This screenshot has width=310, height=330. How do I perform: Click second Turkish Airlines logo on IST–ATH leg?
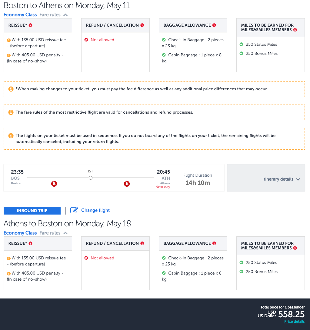[127, 184]
